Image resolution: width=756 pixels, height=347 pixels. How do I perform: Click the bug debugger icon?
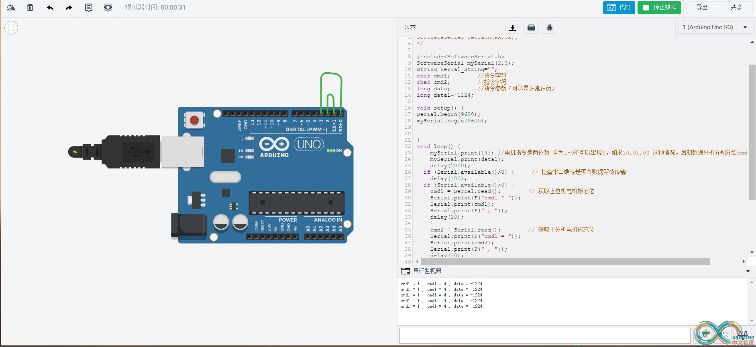tap(550, 27)
